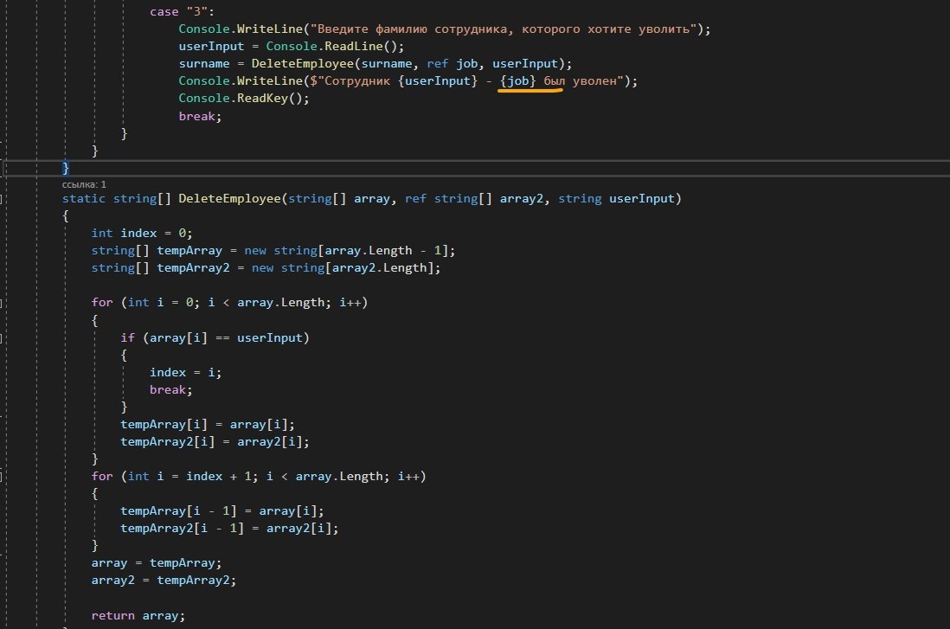
Task: Click the "for (int i = index + 1;" loop header
Action: click(259, 477)
